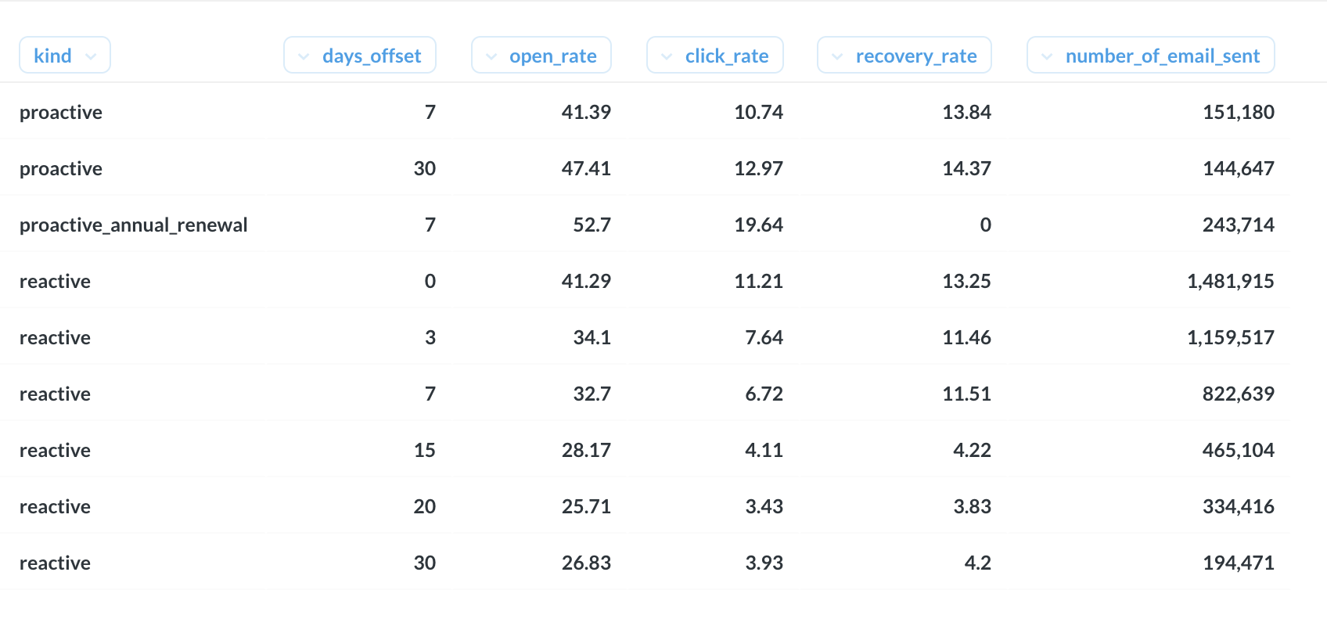Select the recovery rate value 4.22

pos(972,450)
